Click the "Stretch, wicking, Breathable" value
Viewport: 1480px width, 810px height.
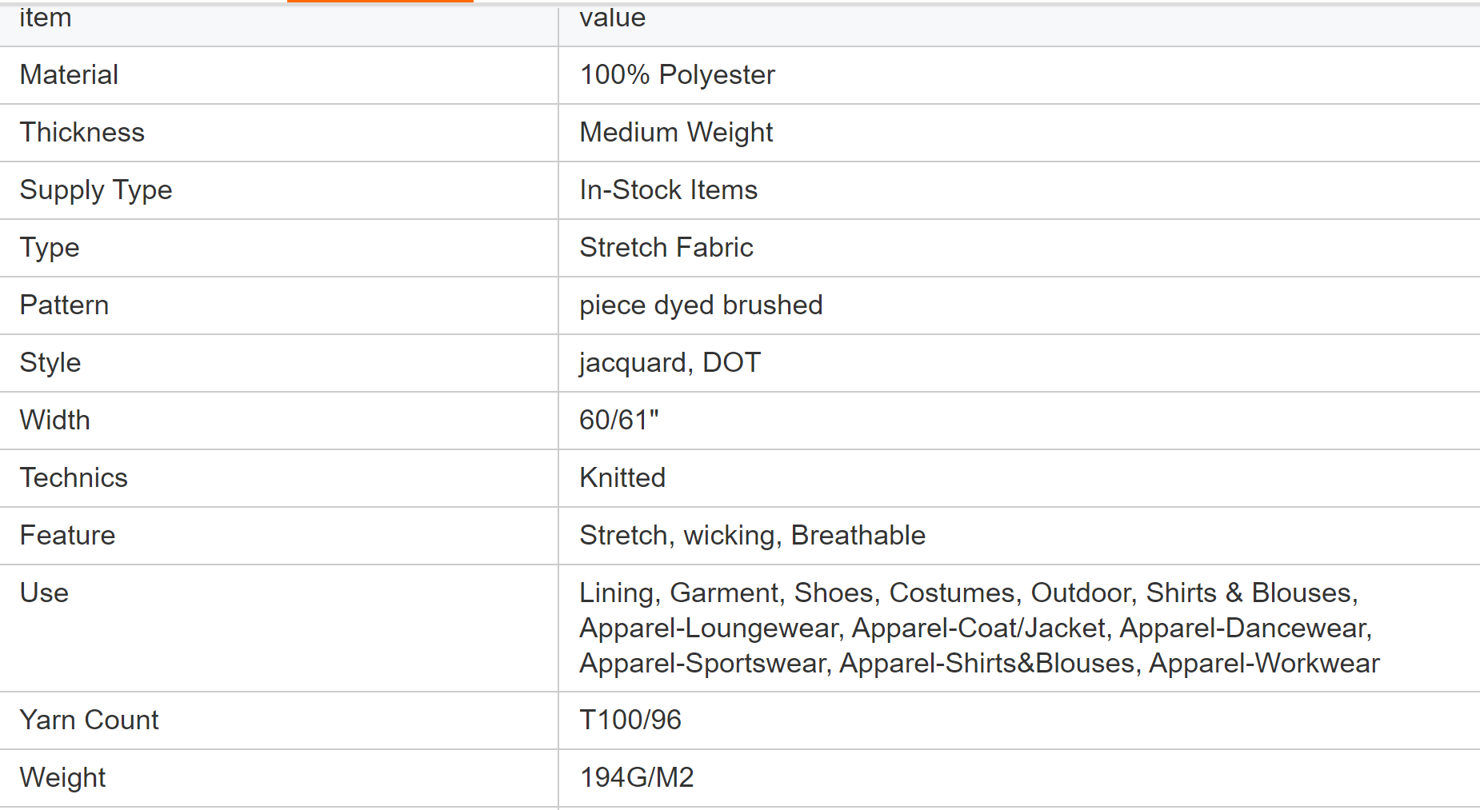coord(752,536)
